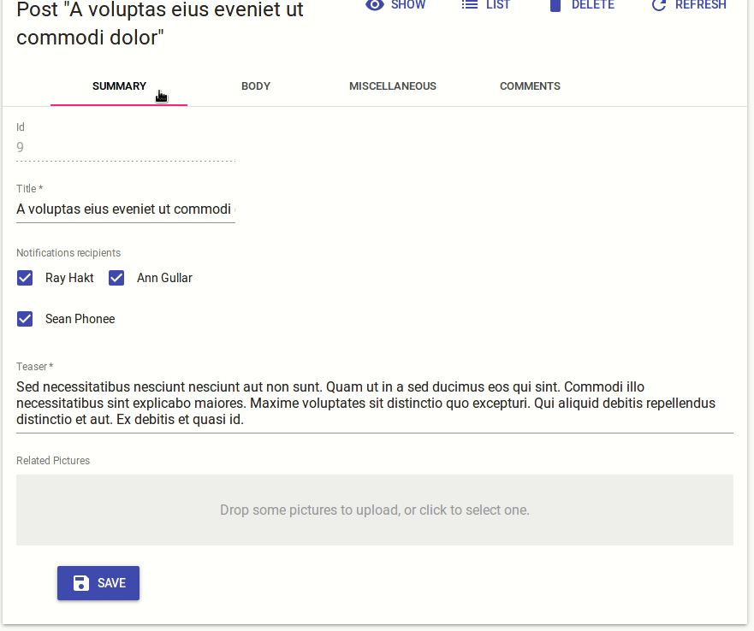Click inside the Teaser text area
This screenshot has height=631, width=754.
[x=375, y=404]
